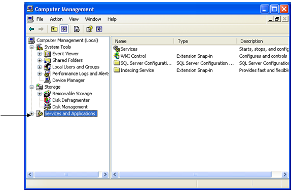
Task: Select the Disk Defragmenter tree label
Action: tap(71, 100)
